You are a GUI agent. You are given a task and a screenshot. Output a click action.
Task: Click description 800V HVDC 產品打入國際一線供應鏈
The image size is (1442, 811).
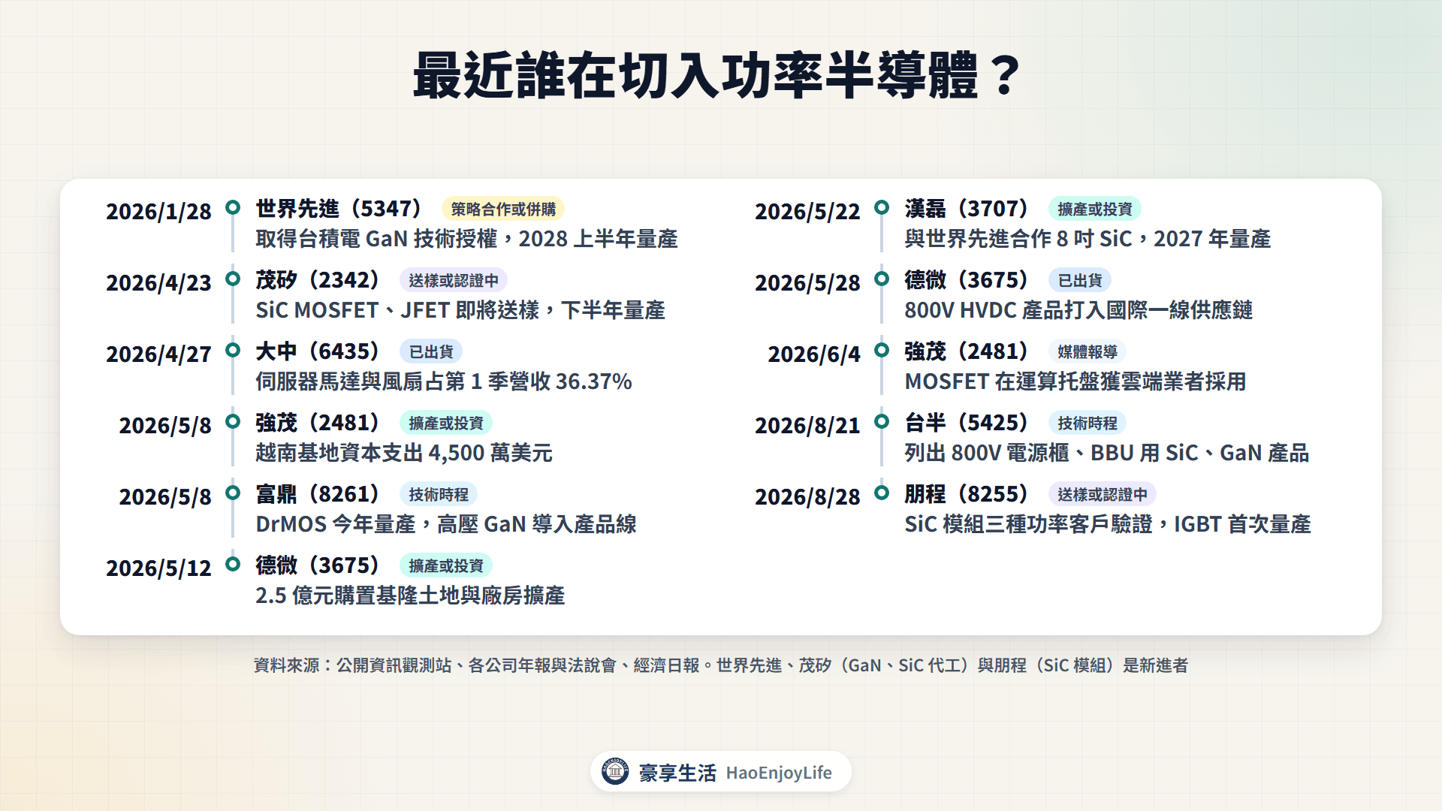tap(1078, 310)
